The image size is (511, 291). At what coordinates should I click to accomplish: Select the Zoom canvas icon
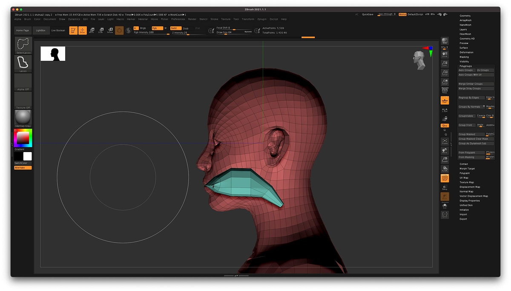[x=445, y=64]
